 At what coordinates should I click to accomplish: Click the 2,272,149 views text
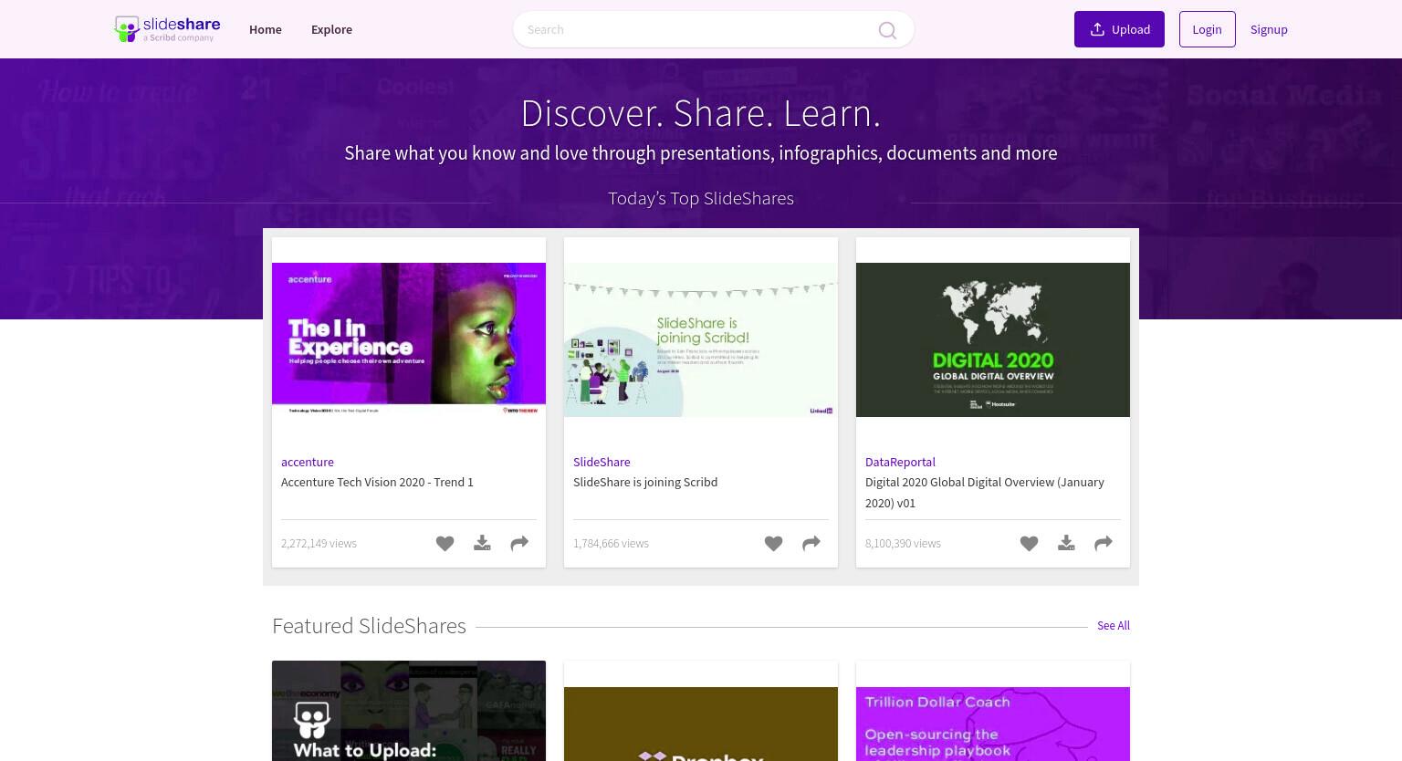click(319, 543)
